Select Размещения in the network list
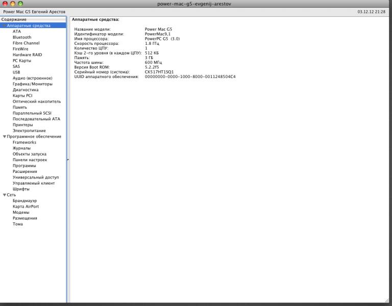392x306 pixels. click(x=24, y=218)
